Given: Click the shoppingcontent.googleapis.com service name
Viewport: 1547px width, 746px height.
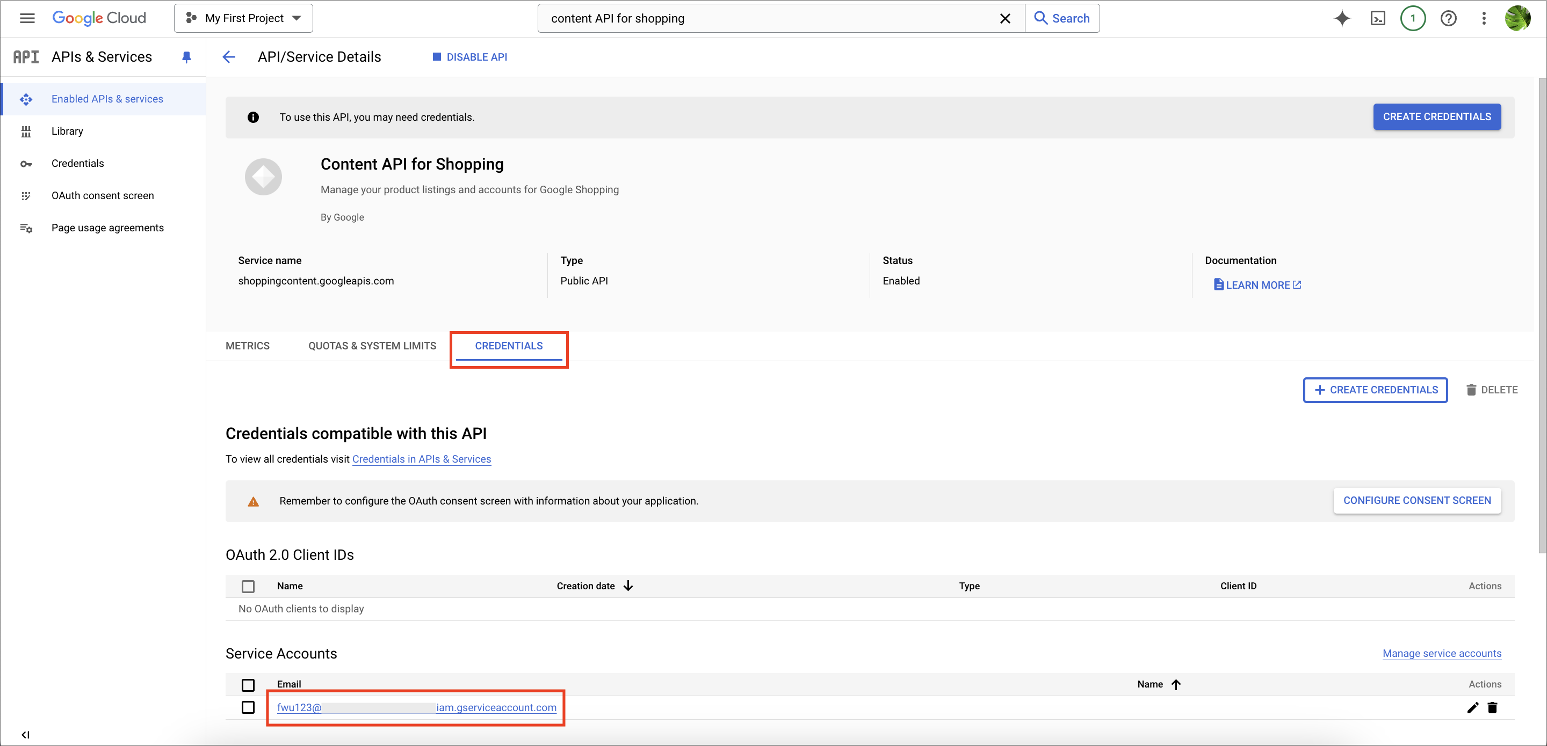Looking at the screenshot, I should pos(316,281).
